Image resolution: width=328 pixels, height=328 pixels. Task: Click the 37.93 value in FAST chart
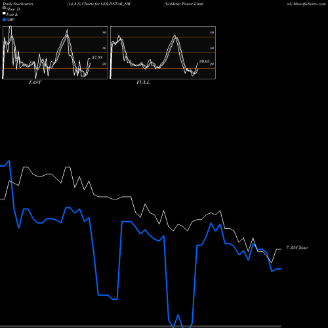pos(97,58)
